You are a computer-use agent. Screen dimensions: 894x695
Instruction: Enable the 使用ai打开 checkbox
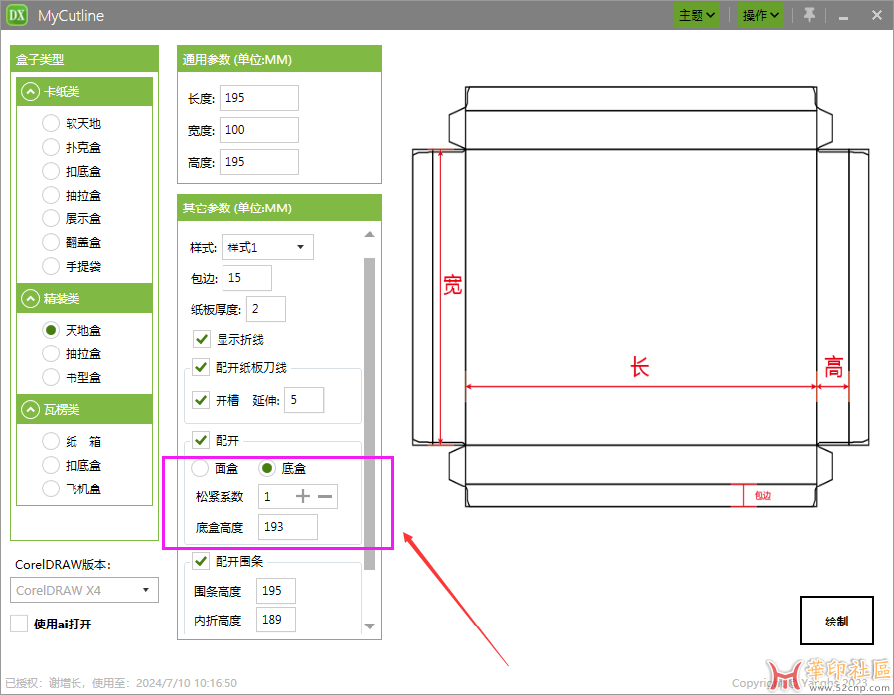pyautogui.click(x=19, y=624)
